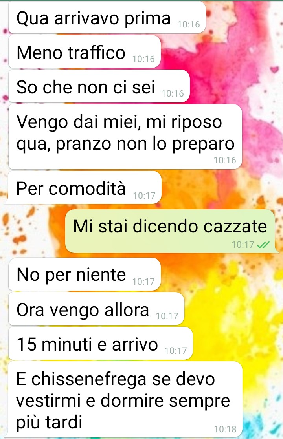Screen dimensions: 283x439
Task: Tap the 'Ora vengo allora' message bubble
Action: click(96, 309)
